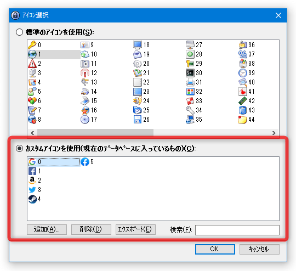Select the Twitter bird custom icon
Screen dimensions: 296x271
(32, 190)
